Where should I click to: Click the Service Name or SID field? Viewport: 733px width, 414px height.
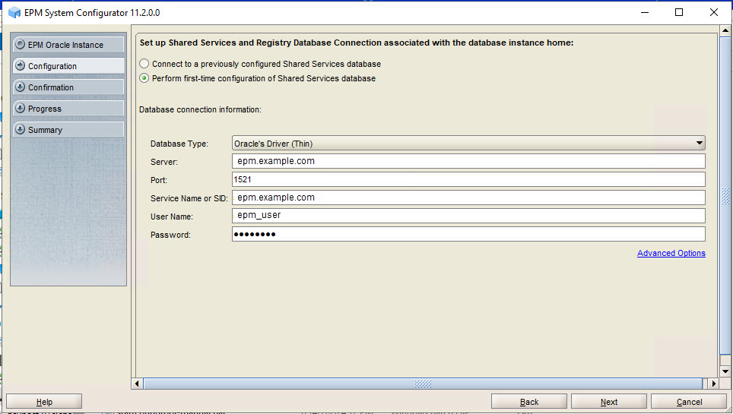click(x=468, y=198)
